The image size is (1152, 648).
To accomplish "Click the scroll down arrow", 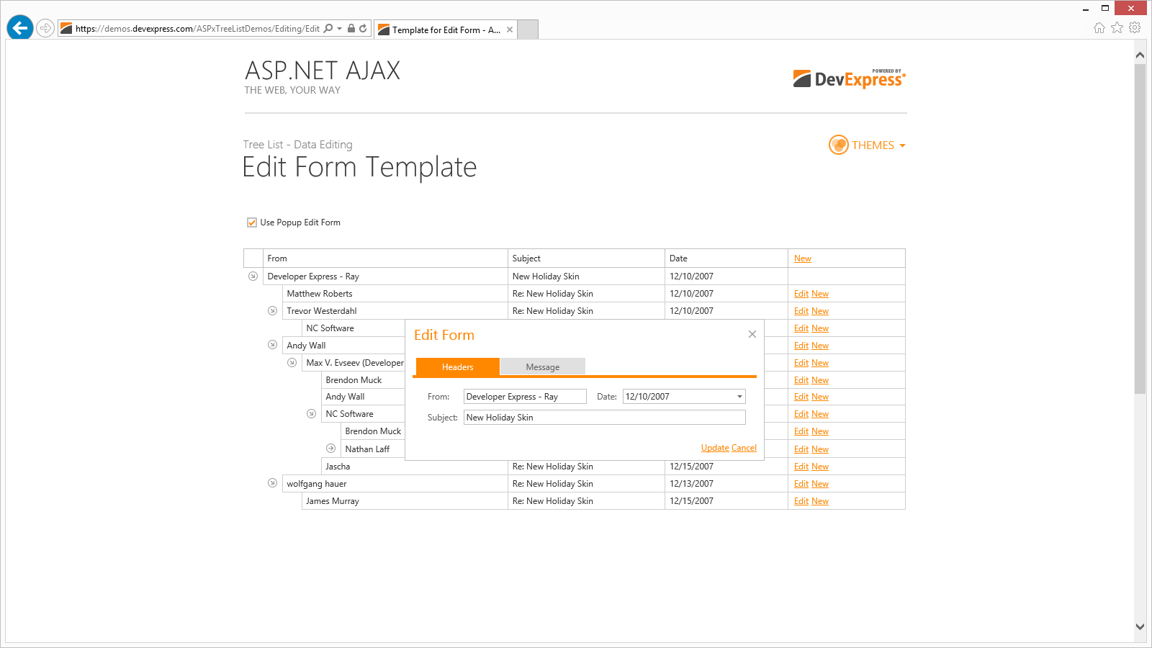I will 1140,626.
